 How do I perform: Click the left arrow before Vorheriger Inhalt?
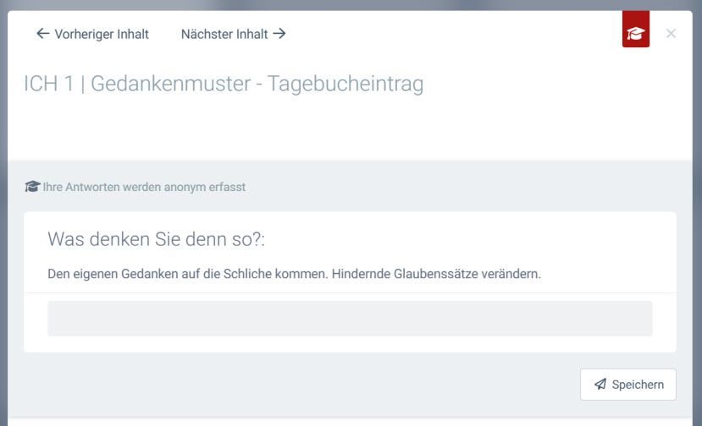click(x=42, y=34)
